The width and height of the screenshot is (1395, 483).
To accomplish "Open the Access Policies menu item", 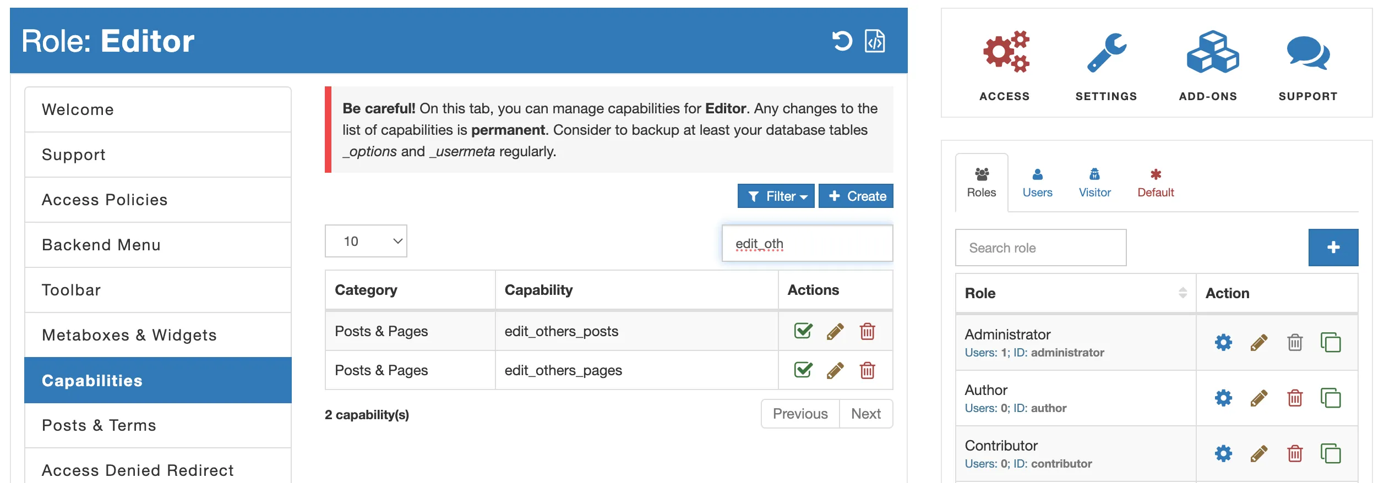I will 158,200.
